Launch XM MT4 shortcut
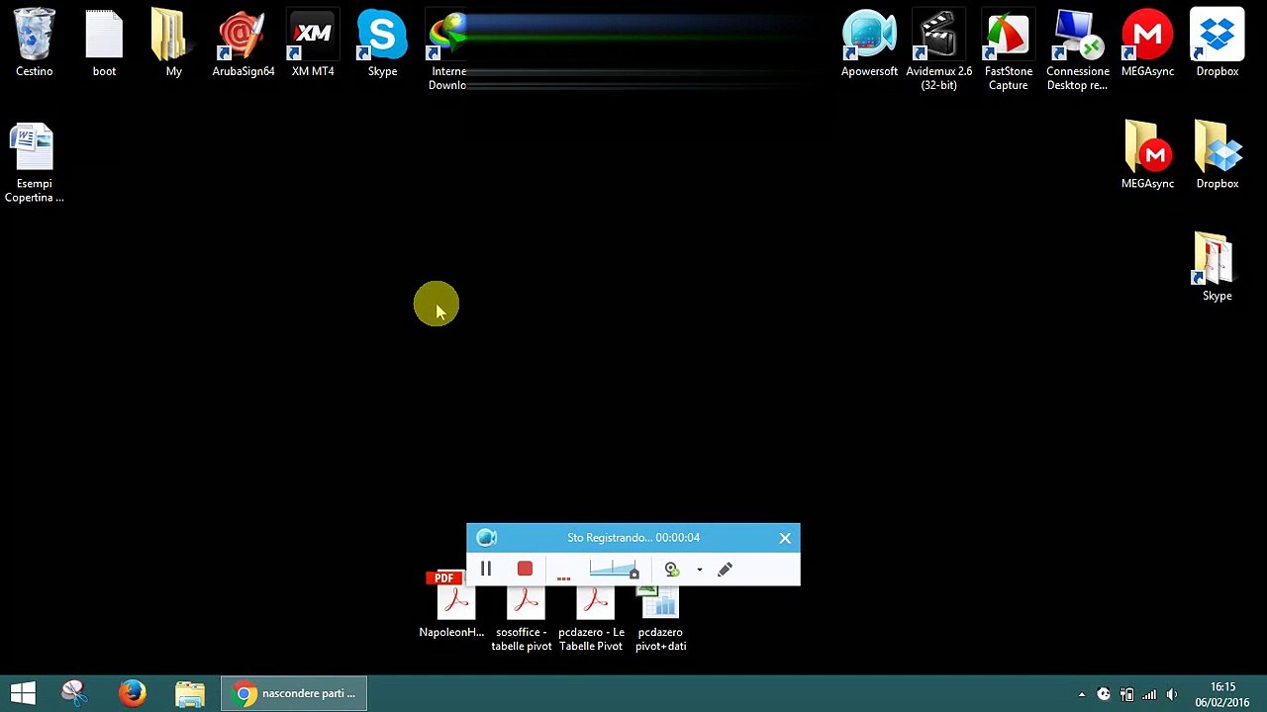Viewport: 1267px width, 712px height. [x=313, y=44]
